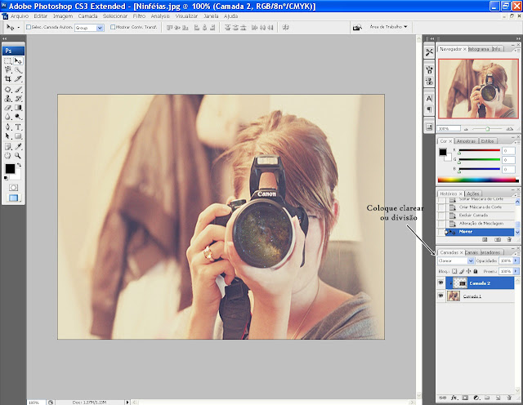Click the delete layer trash icon

tap(508, 396)
